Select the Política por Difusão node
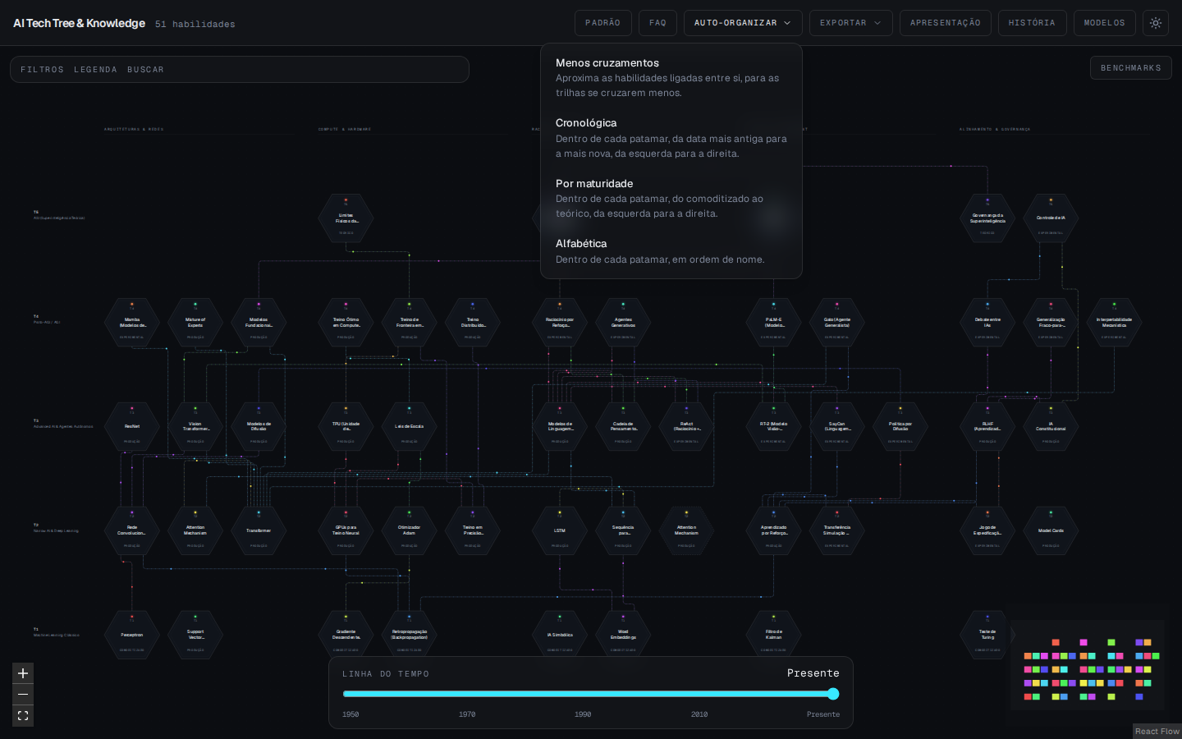Screen dimensions: 1182x739 [900, 427]
